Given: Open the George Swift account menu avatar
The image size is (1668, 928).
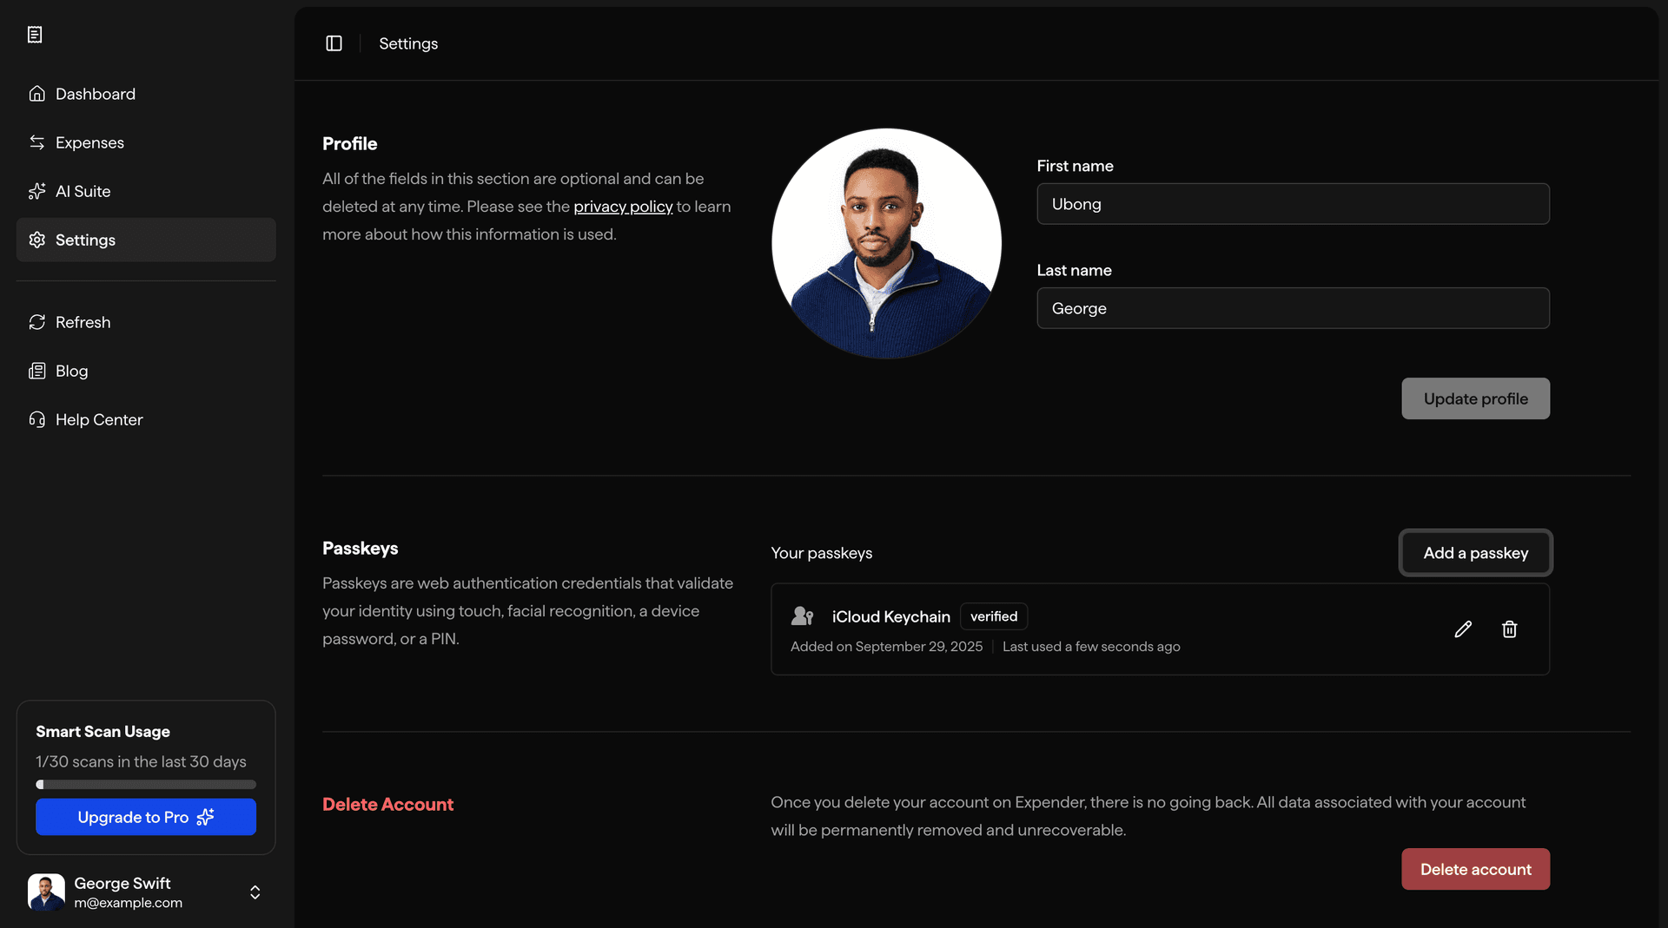Looking at the screenshot, I should pos(46,892).
